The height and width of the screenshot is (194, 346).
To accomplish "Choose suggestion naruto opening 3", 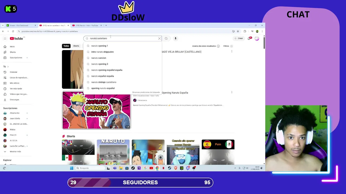I will [x=122, y=64].
